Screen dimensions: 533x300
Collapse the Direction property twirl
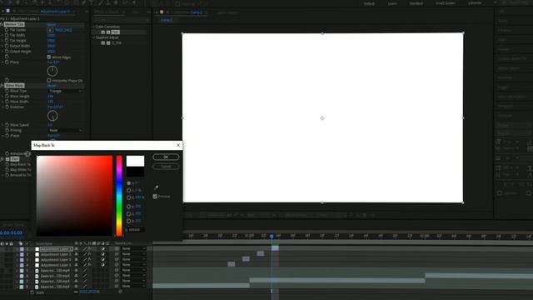(2, 107)
